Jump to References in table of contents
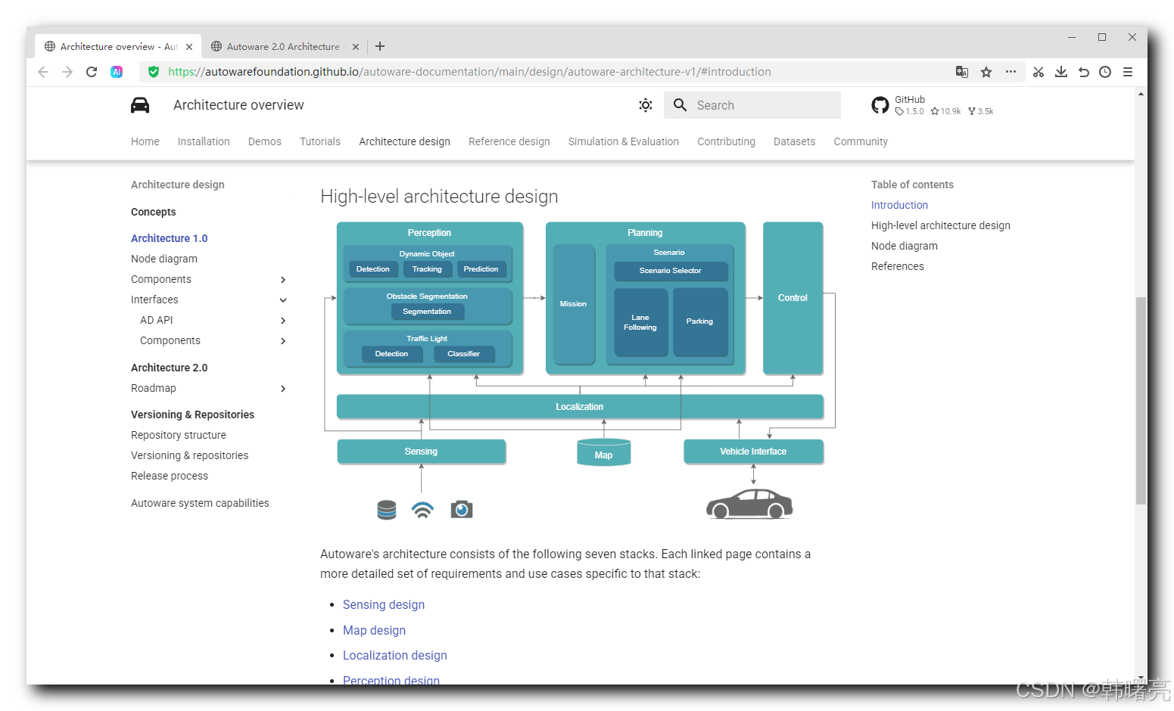 click(898, 266)
